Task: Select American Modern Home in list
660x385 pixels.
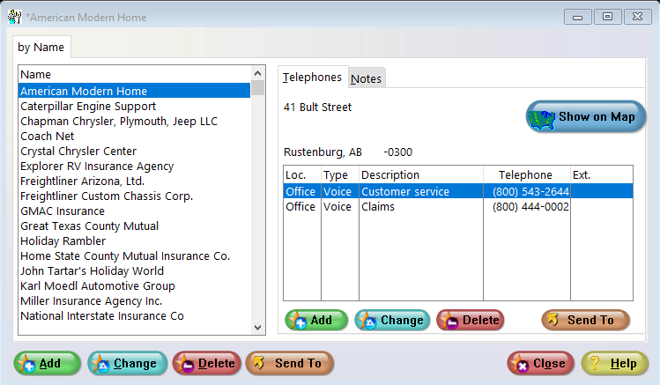Action: coord(134,91)
